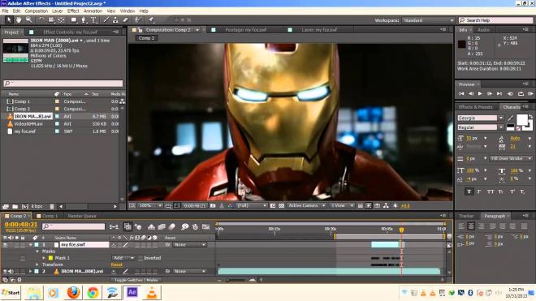Open the Active Camera dropdown

(306, 206)
